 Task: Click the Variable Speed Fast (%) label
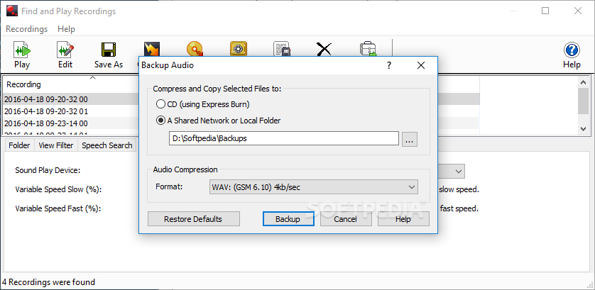58,208
